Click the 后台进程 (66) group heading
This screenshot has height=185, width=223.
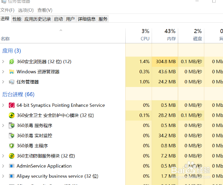coord(18,94)
